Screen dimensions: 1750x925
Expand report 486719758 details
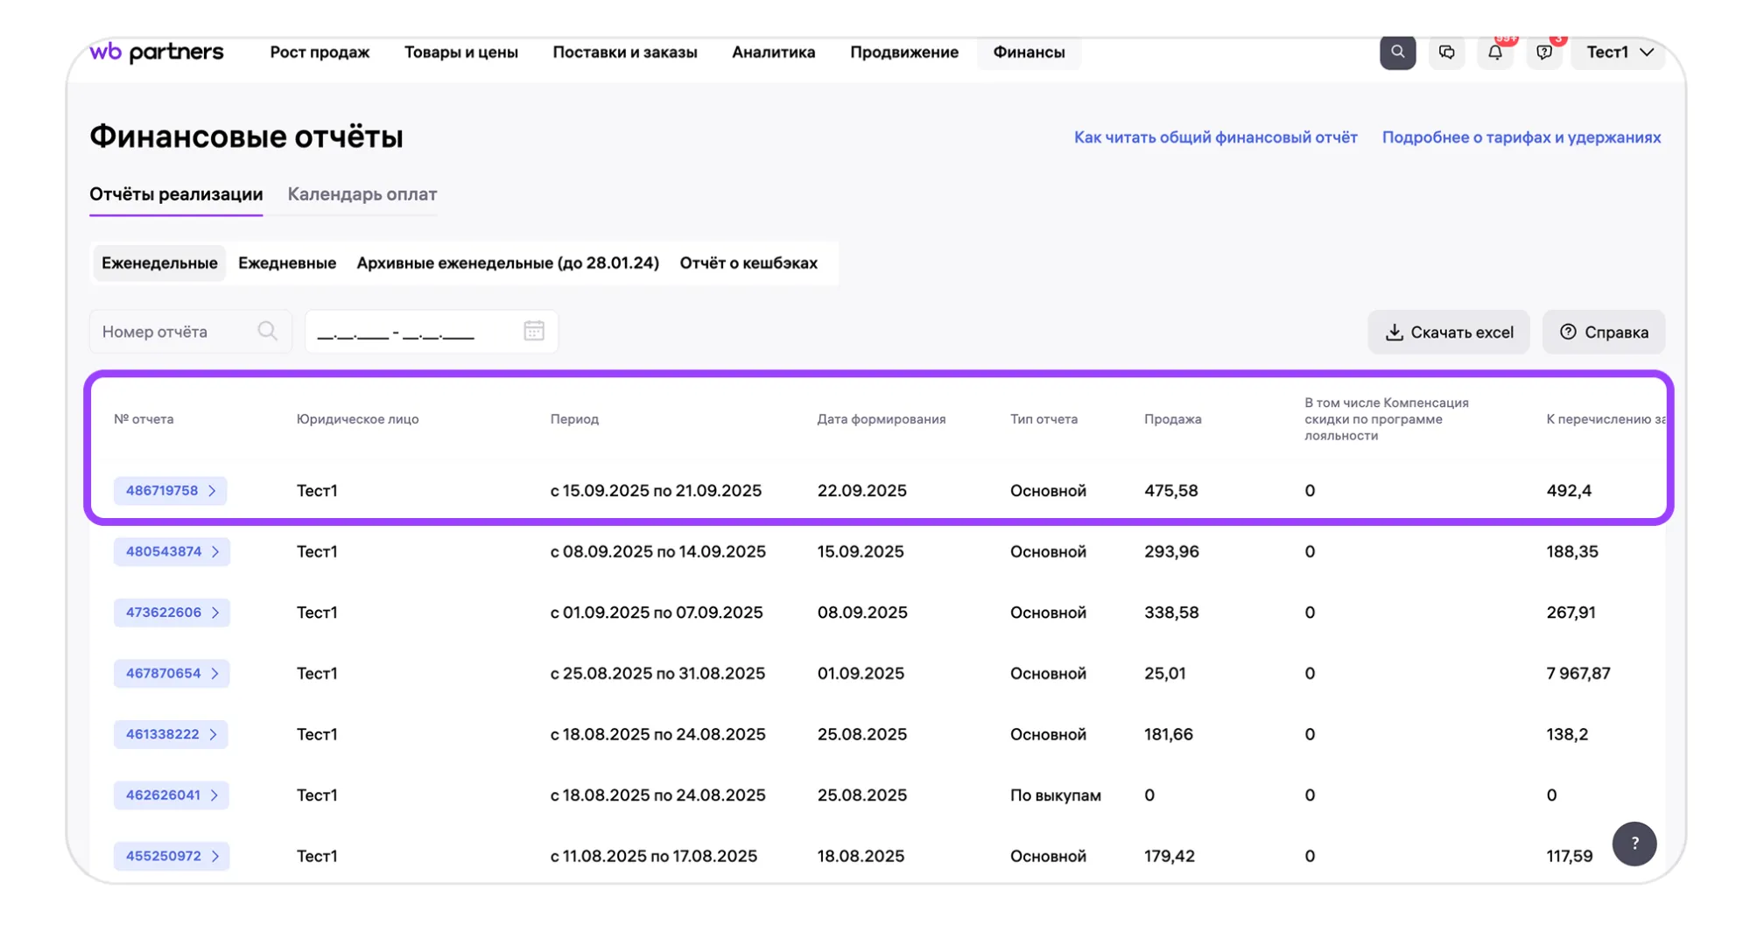click(x=171, y=491)
